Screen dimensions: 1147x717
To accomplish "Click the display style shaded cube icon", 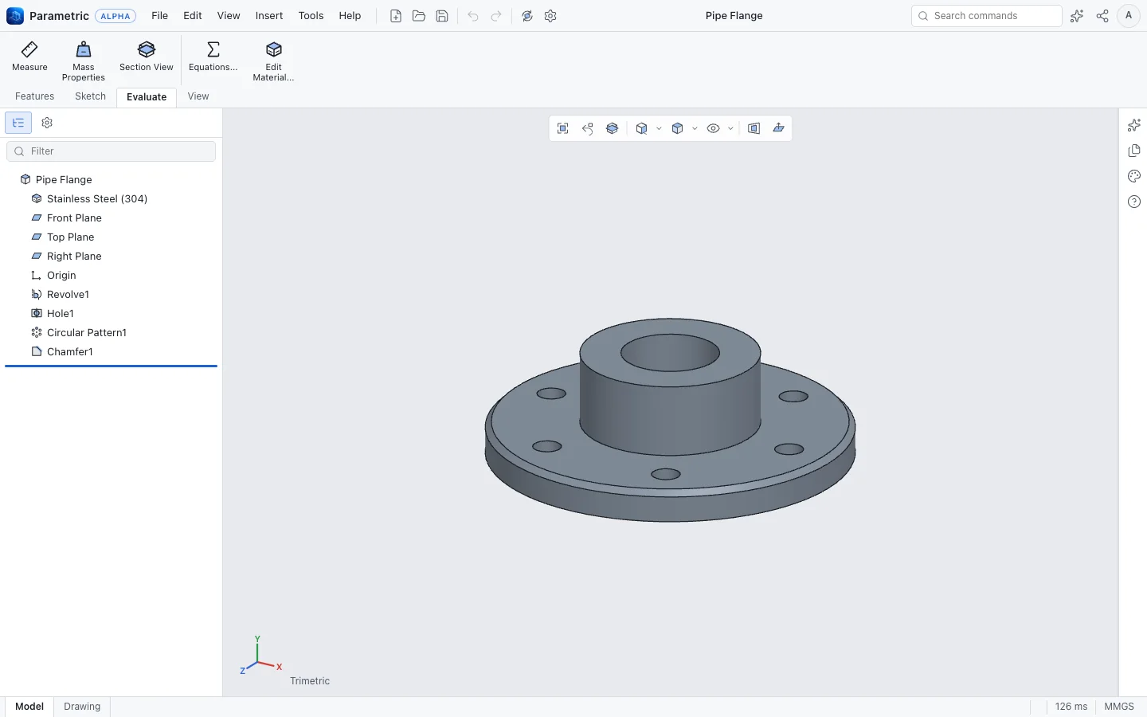I will pyautogui.click(x=678, y=128).
